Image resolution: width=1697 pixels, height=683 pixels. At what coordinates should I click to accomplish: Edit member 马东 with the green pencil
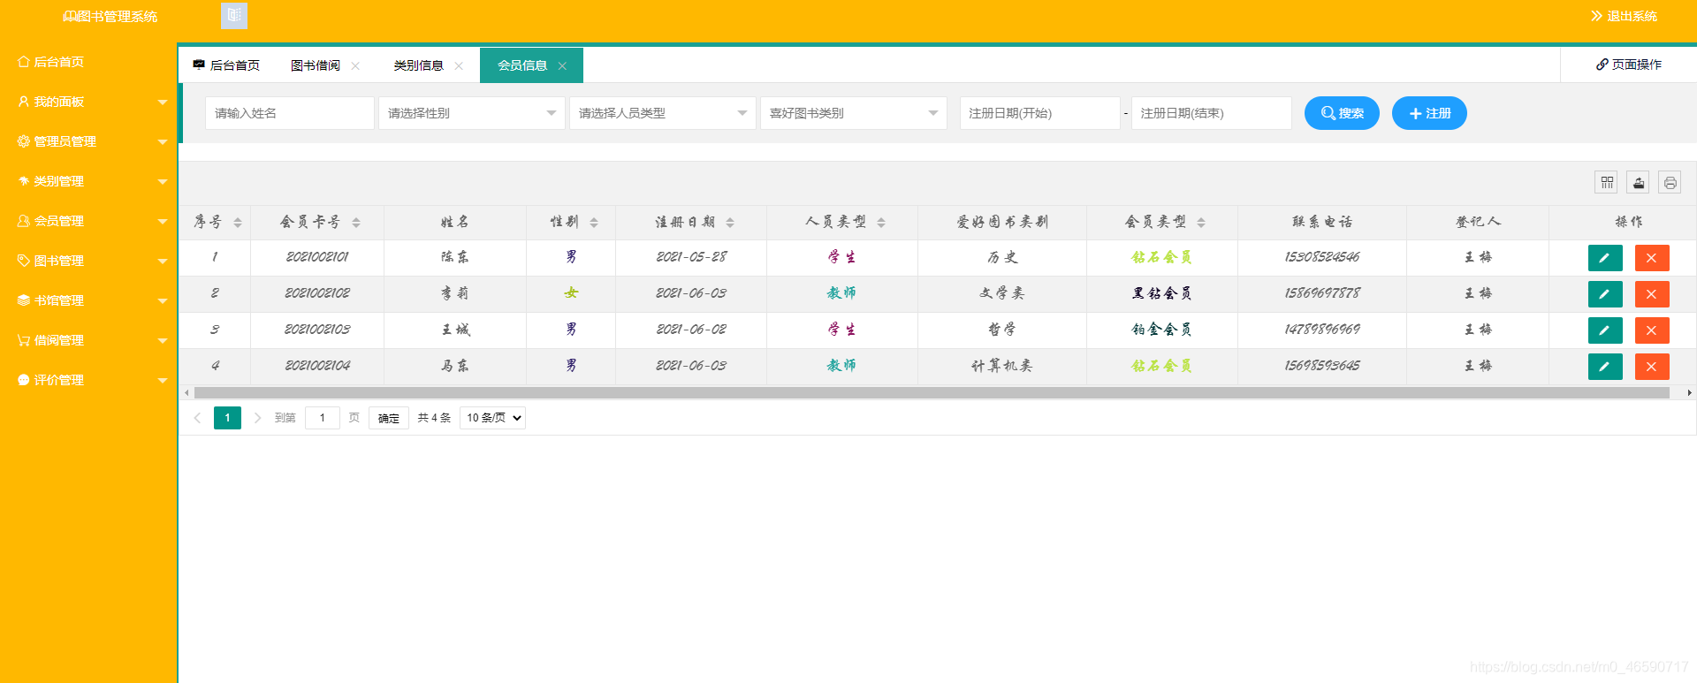click(1605, 367)
